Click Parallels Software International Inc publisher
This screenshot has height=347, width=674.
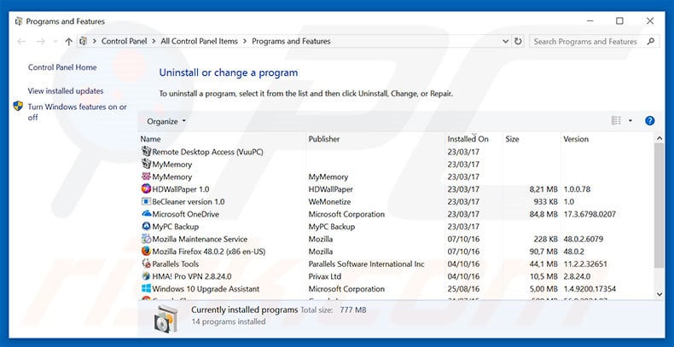click(x=367, y=263)
